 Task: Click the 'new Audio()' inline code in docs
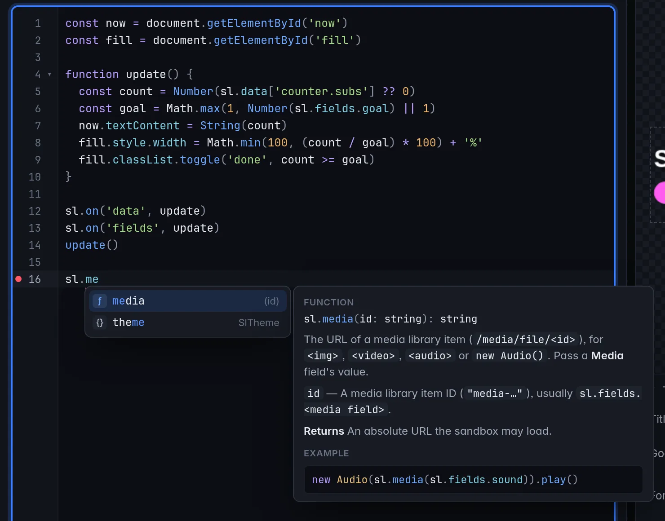coord(510,356)
